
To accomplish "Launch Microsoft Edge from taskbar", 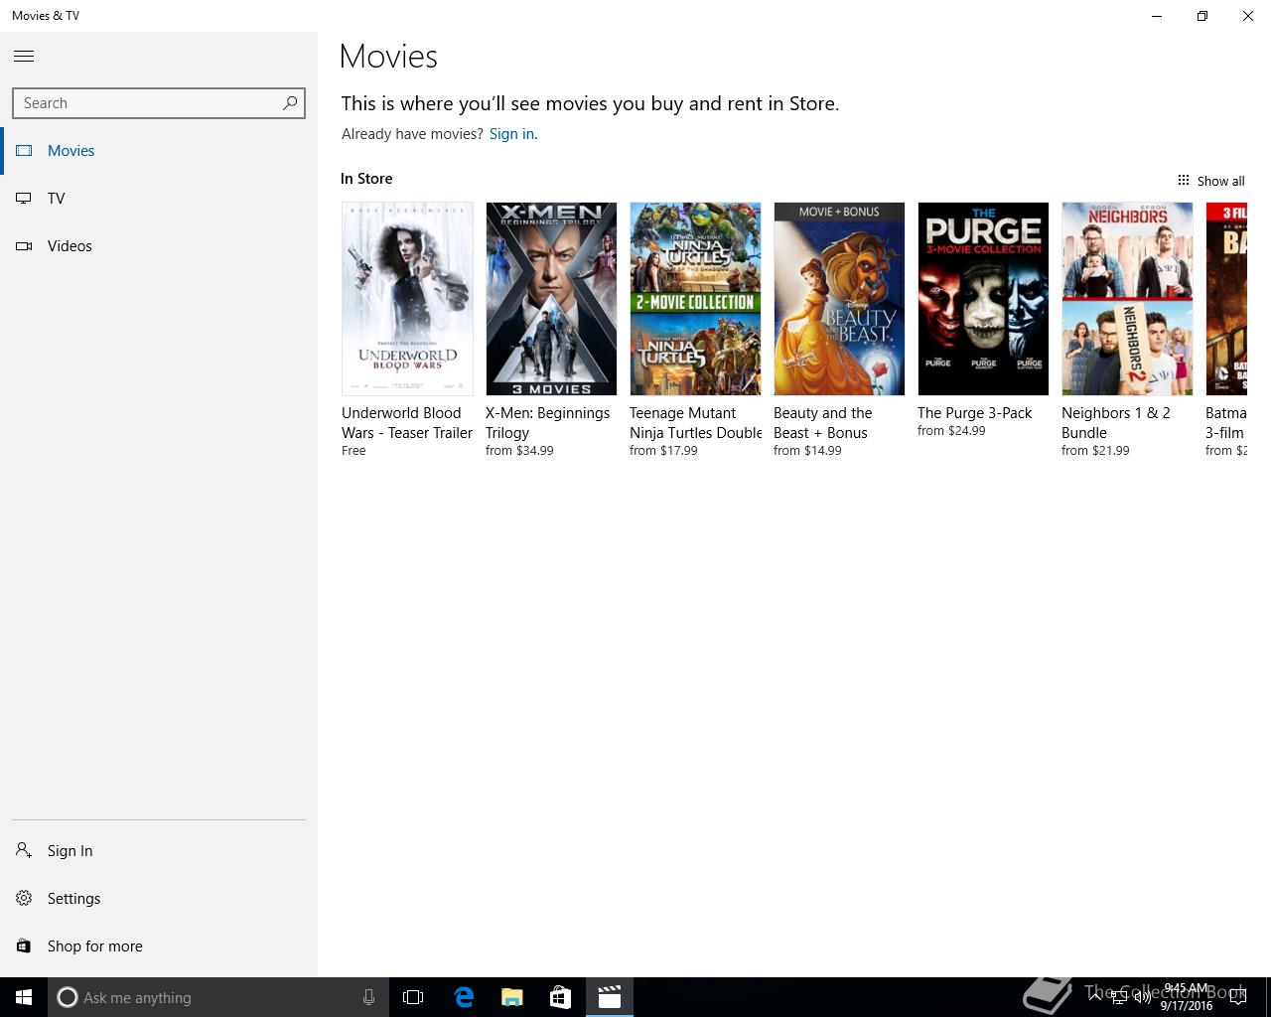I will pyautogui.click(x=464, y=997).
